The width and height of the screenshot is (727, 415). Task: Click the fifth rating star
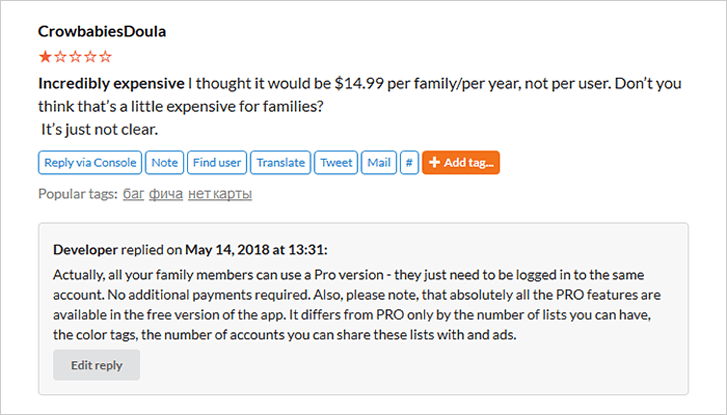[106, 58]
